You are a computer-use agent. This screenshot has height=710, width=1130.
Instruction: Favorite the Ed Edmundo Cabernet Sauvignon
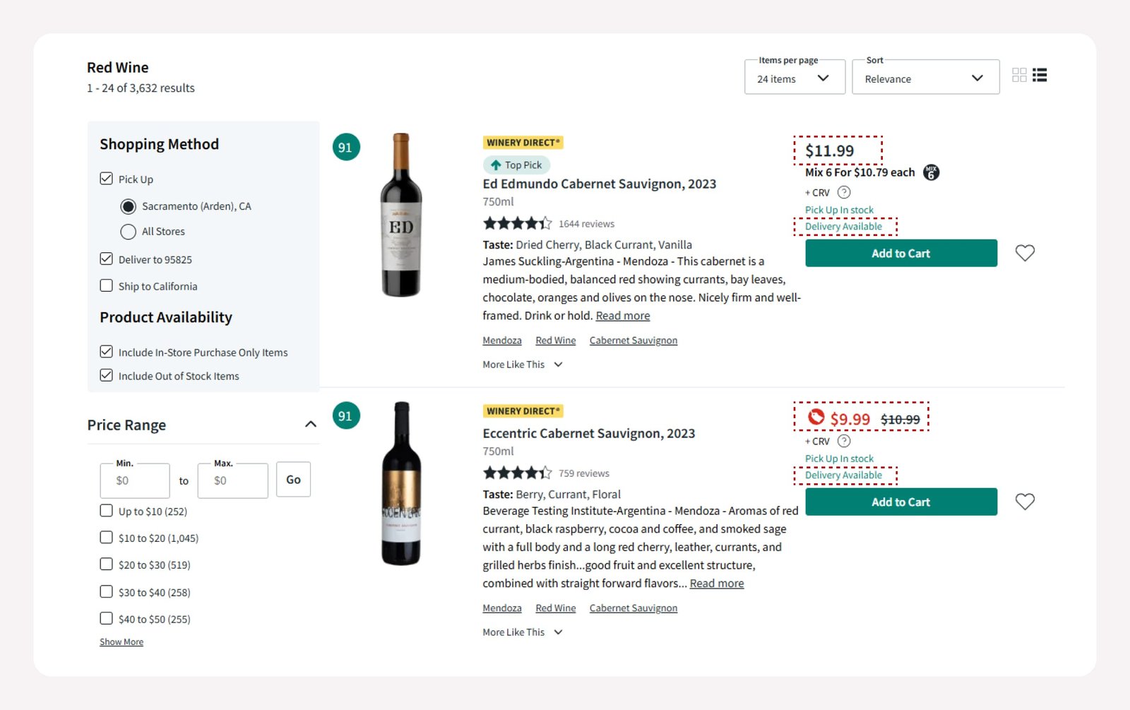(x=1025, y=252)
